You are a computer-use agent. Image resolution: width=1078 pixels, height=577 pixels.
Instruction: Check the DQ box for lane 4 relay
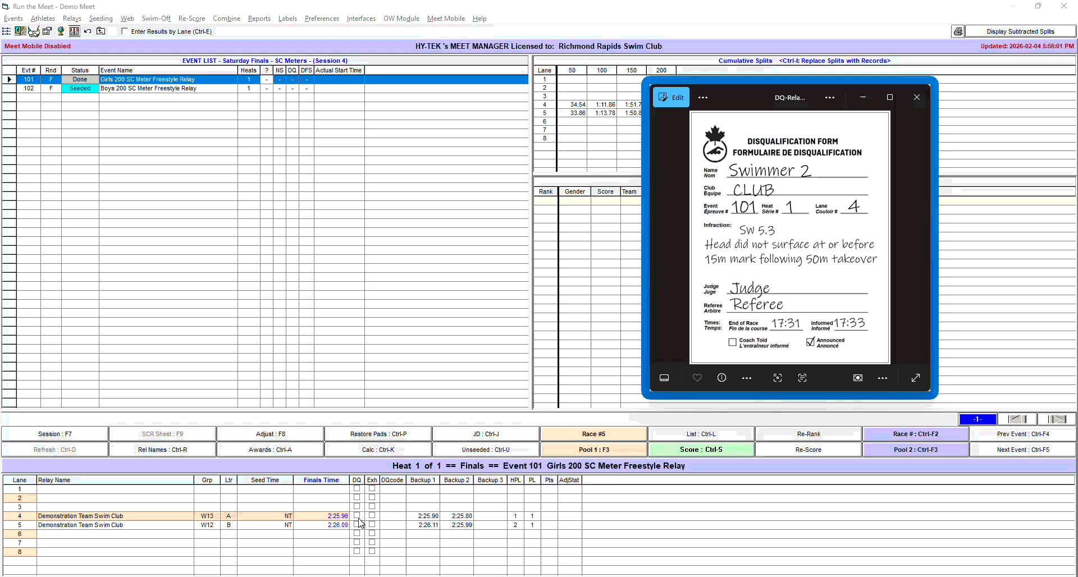357,515
